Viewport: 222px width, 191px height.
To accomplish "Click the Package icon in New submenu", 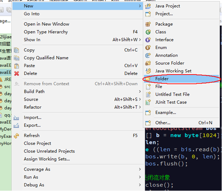I will pos(148,24).
